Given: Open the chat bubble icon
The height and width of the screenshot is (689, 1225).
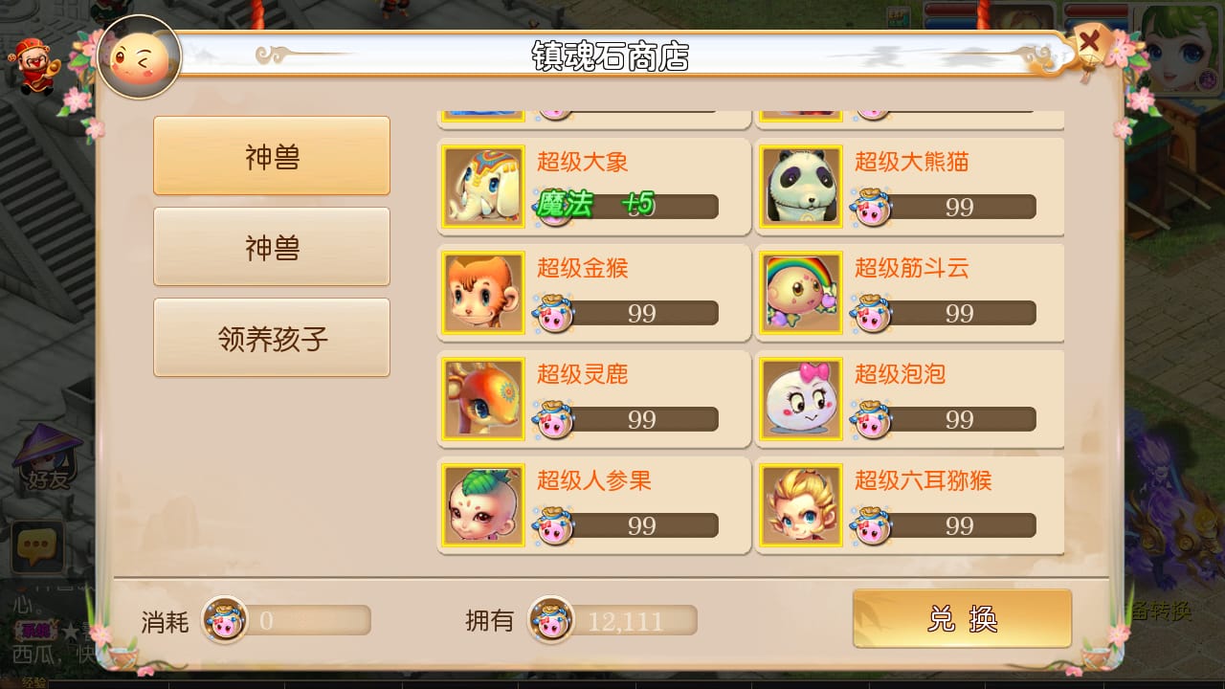Looking at the screenshot, I should pyautogui.click(x=37, y=546).
